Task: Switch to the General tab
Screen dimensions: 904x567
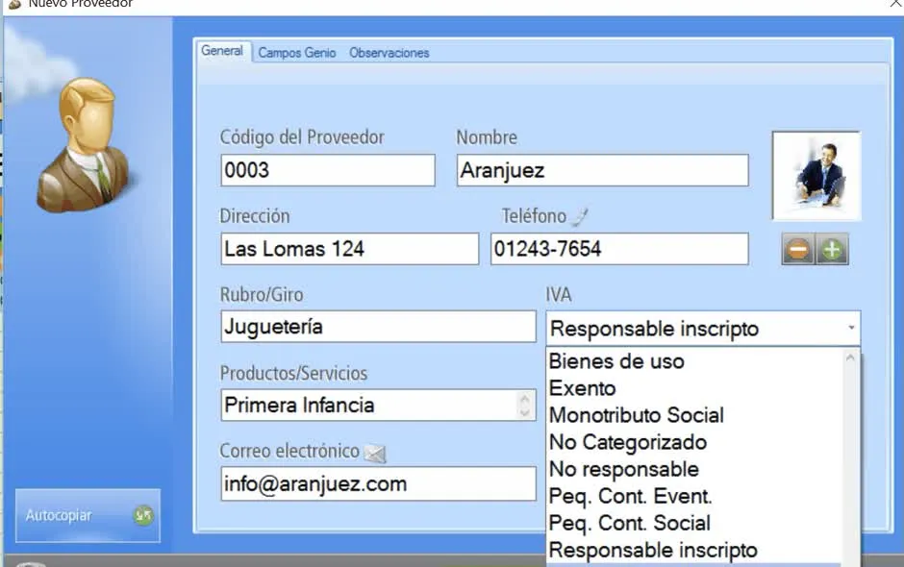Action: coord(222,51)
